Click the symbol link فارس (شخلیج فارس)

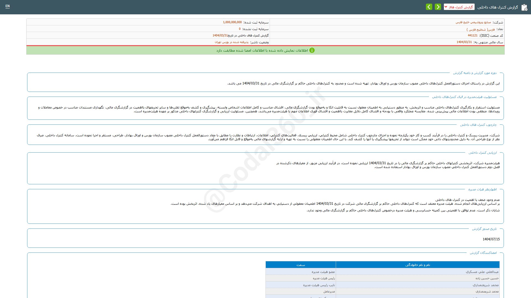coord(481,29)
